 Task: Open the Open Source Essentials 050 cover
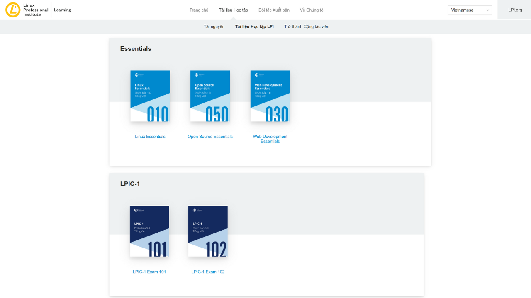click(210, 96)
